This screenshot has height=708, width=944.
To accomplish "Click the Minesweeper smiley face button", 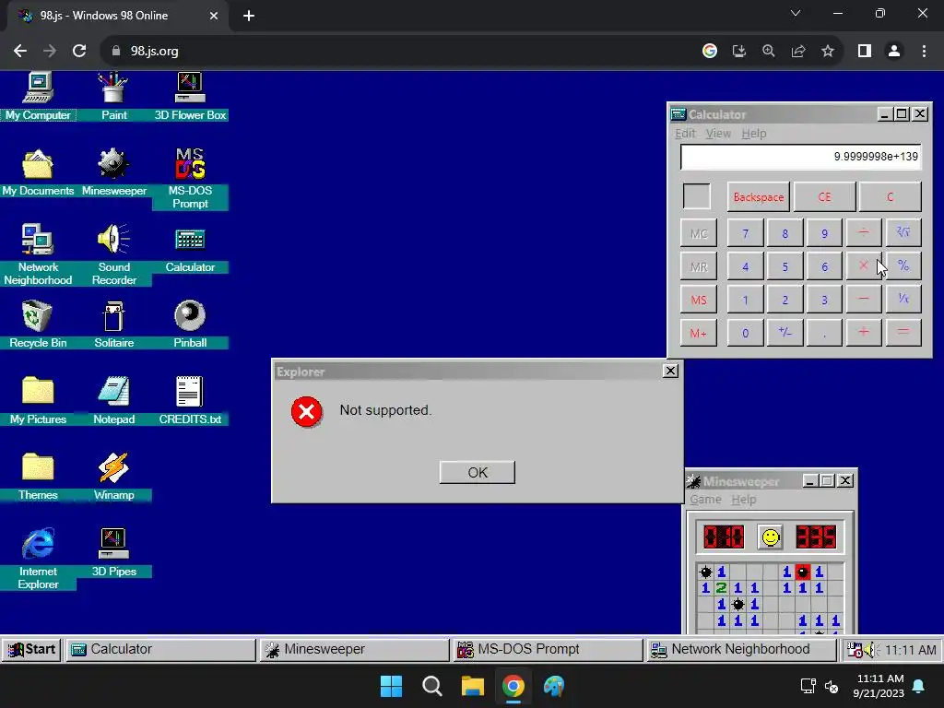I will [x=770, y=537].
